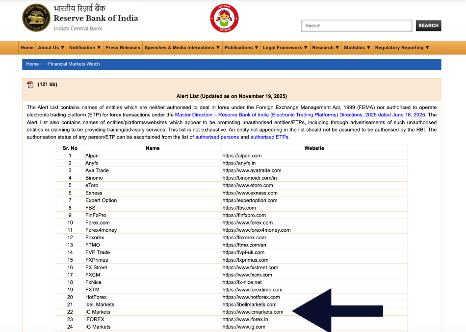
Task: Select the https://alpari.com cell
Action: (314, 156)
